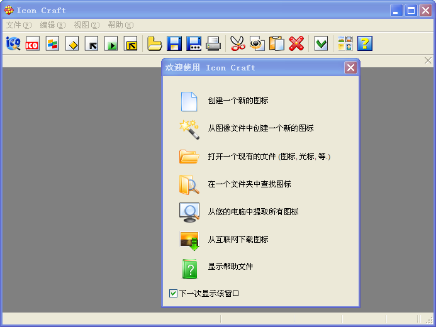Click green help book icon
Viewport: 436px width, 327px height.
(189, 269)
